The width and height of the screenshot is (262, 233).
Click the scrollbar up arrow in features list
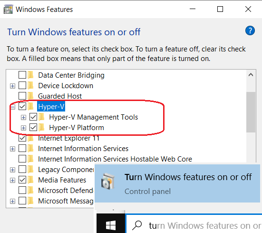tap(251, 75)
